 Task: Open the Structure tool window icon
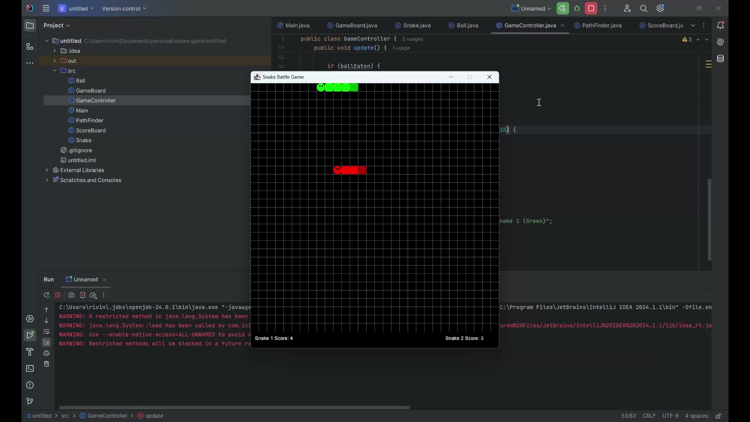pyautogui.click(x=30, y=47)
